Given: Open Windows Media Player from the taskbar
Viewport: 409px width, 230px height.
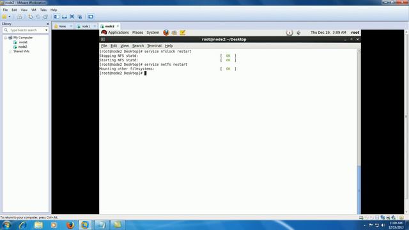Looking at the screenshot, I should click(54, 225).
